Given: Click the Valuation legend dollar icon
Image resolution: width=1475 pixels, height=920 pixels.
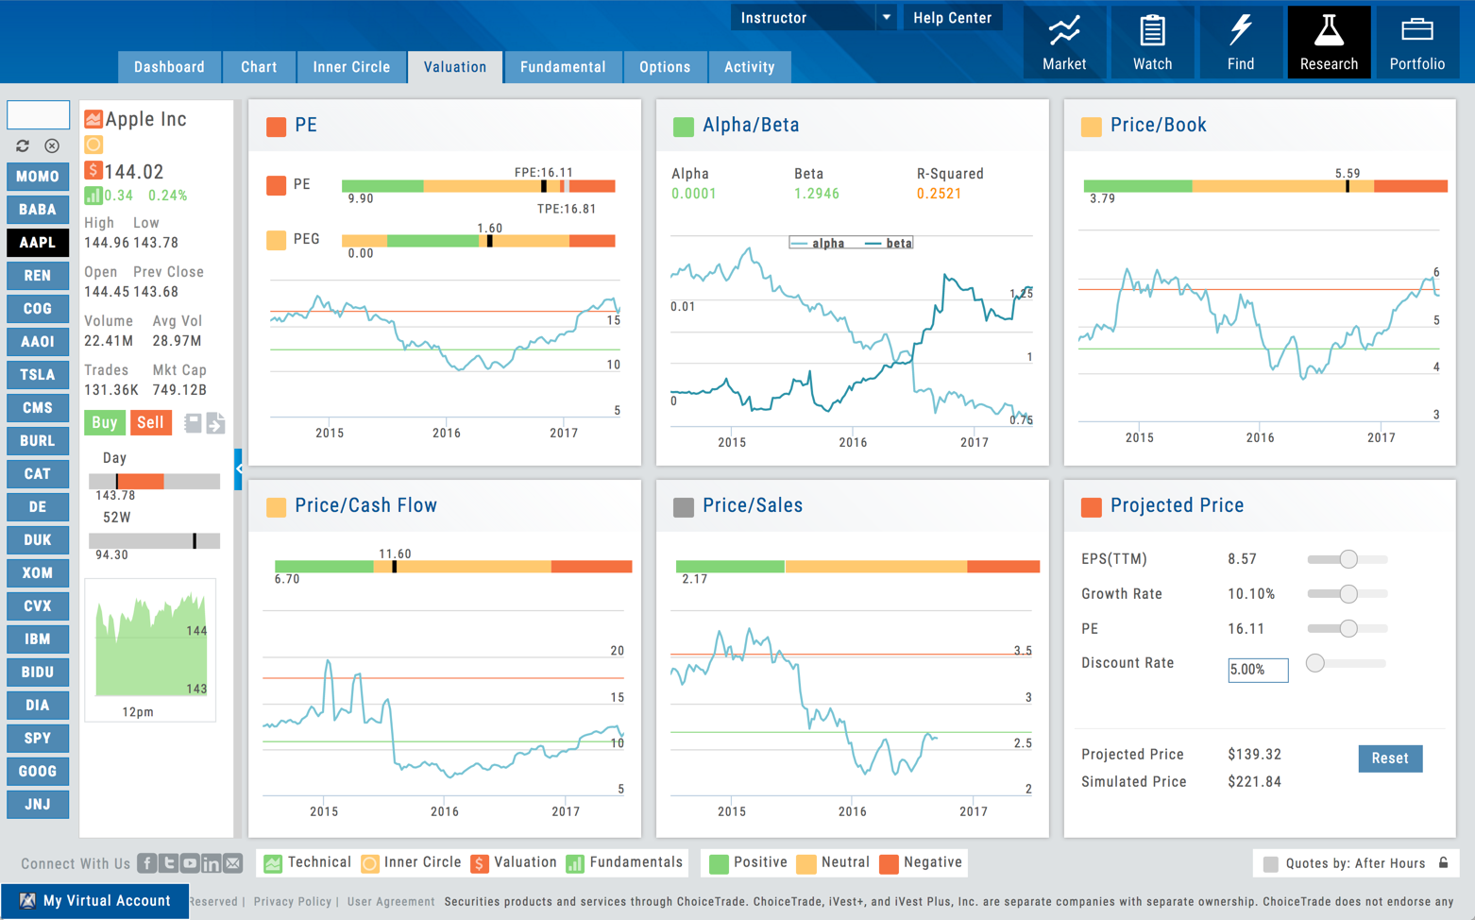Looking at the screenshot, I should pos(480,863).
